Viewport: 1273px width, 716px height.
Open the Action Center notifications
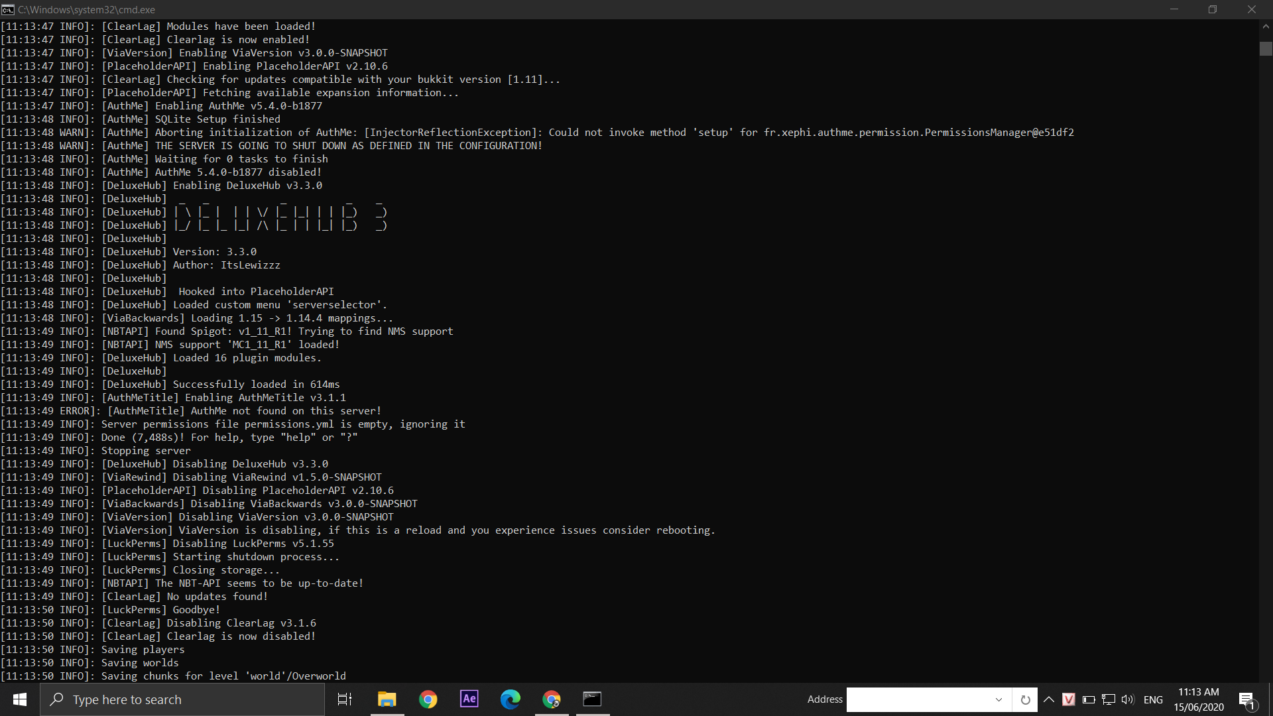(1246, 699)
